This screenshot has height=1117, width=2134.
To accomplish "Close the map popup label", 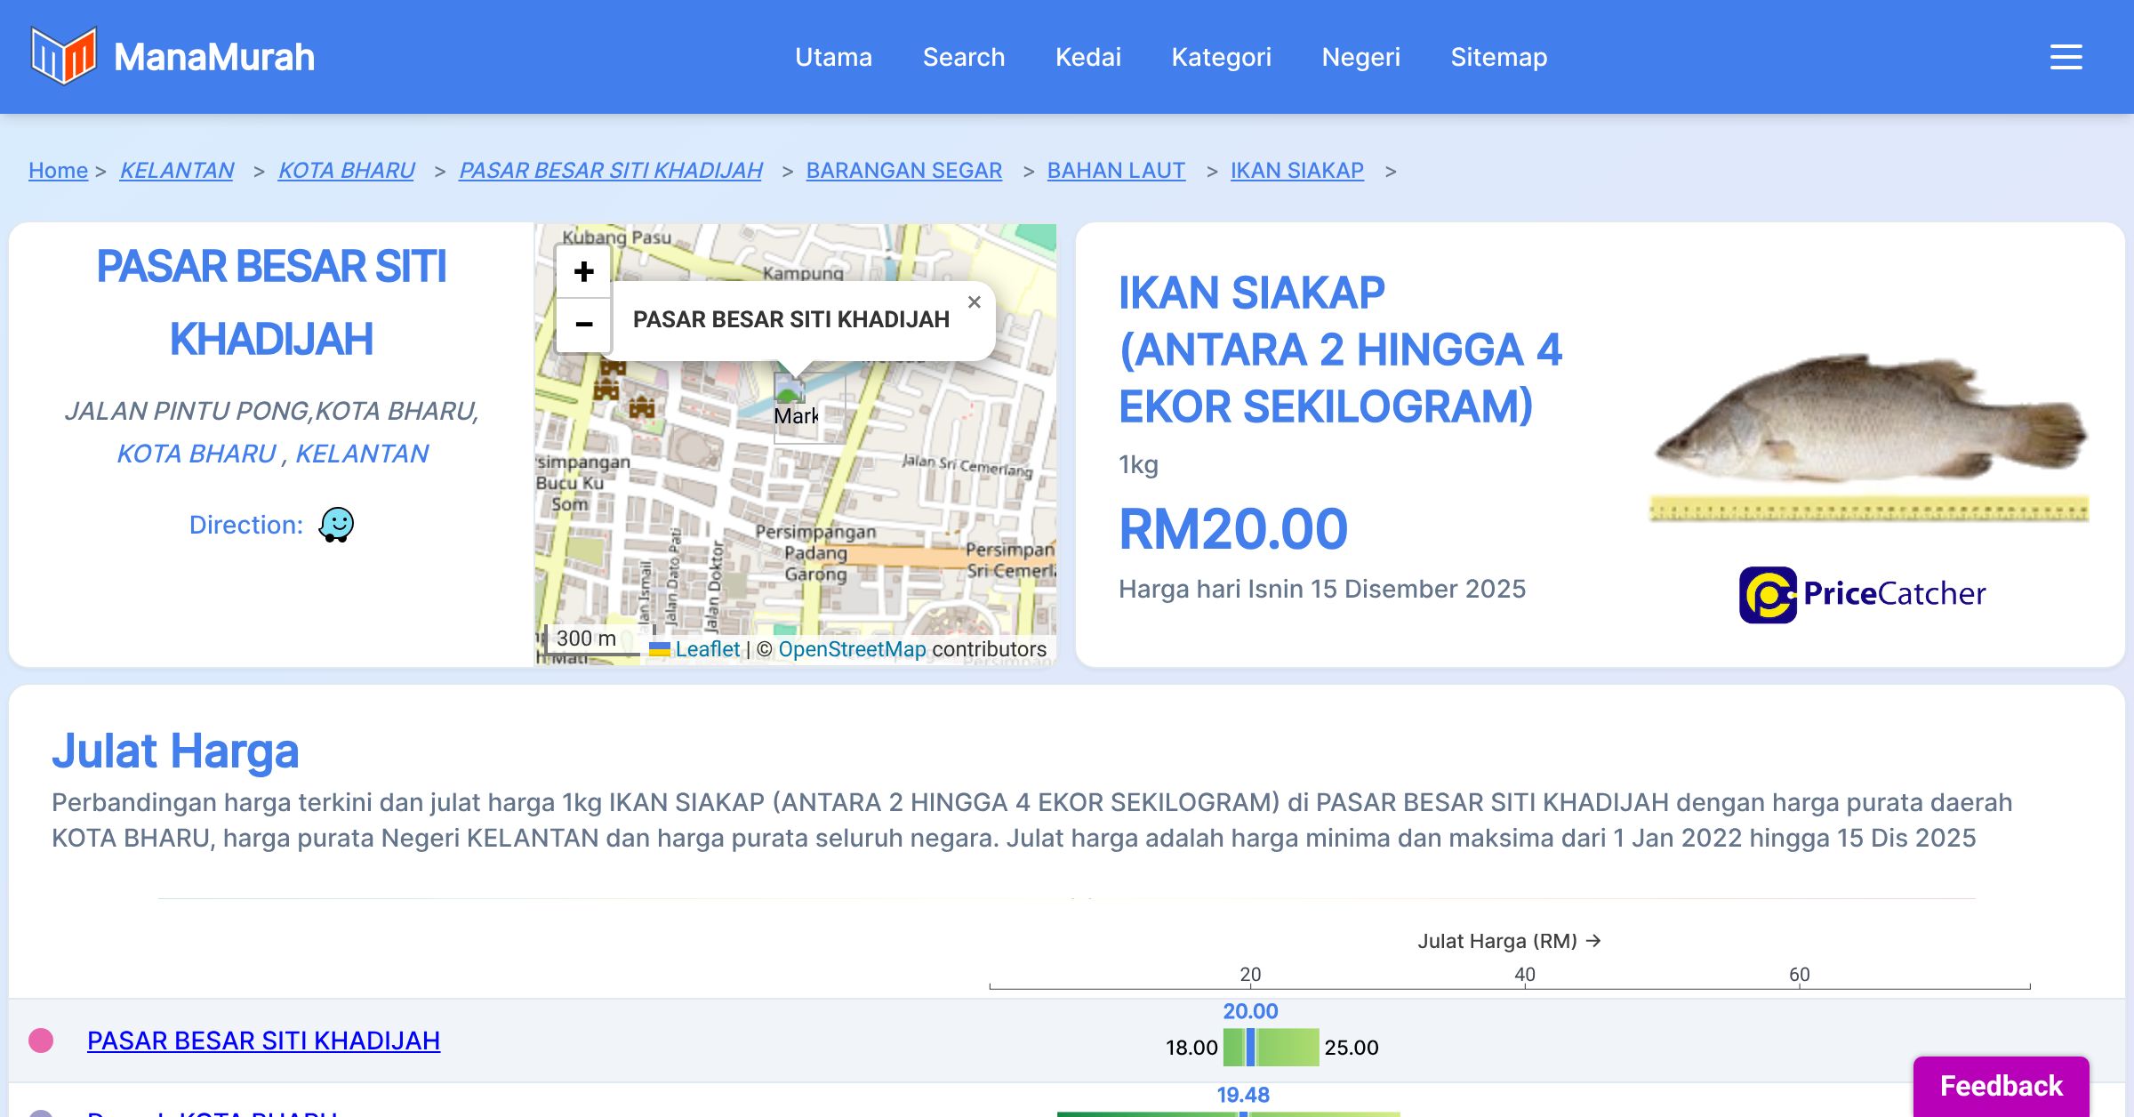I will click(x=974, y=302).
